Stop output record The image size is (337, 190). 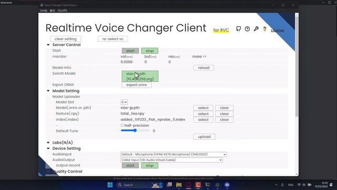150,165
